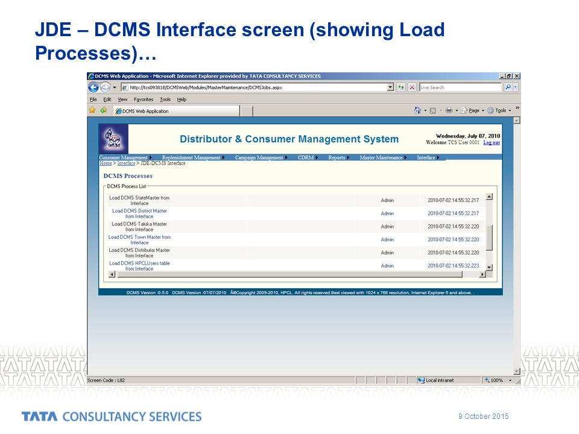
Task: Open the search provider dropdown arrow
Action: coord(516,87)
